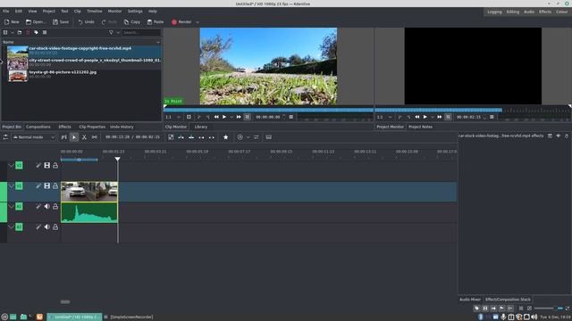This screenshot has width=572, height=321.
Task: Collapse track A2 with its chevron
Action: pos(11,227)
